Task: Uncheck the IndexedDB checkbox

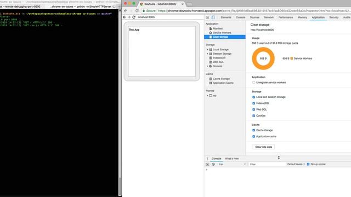Action: tap(253, 103)
